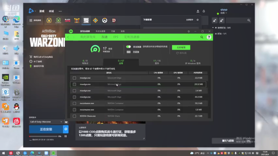Open the FPS sub-tab
Screen dimensions: 278x156
pyautogui.click(x=116, y=37)
